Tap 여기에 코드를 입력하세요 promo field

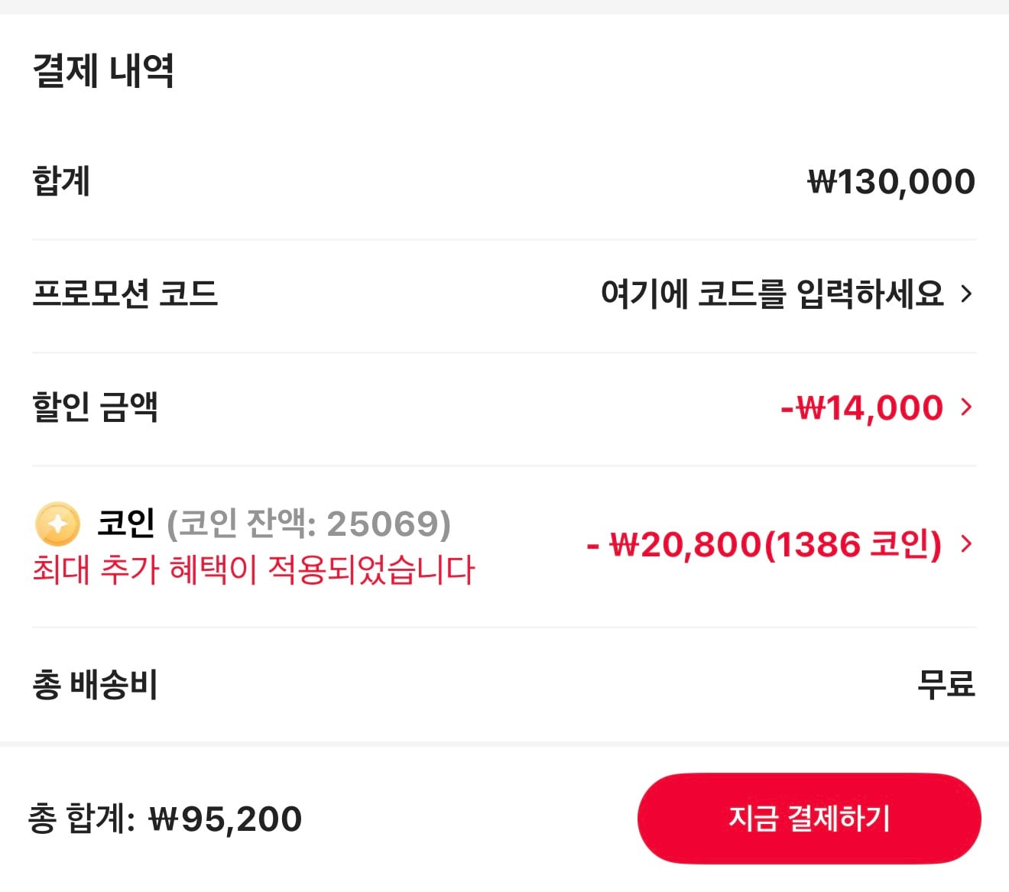point(772,294)
